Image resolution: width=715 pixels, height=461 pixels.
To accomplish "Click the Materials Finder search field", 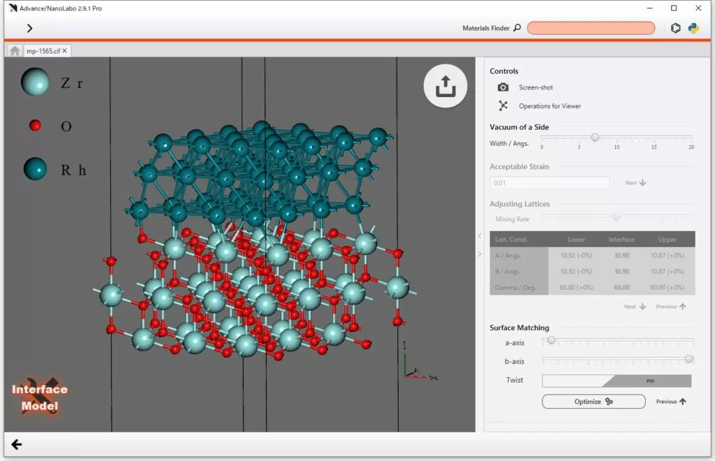I will click(x=591, y=29).
